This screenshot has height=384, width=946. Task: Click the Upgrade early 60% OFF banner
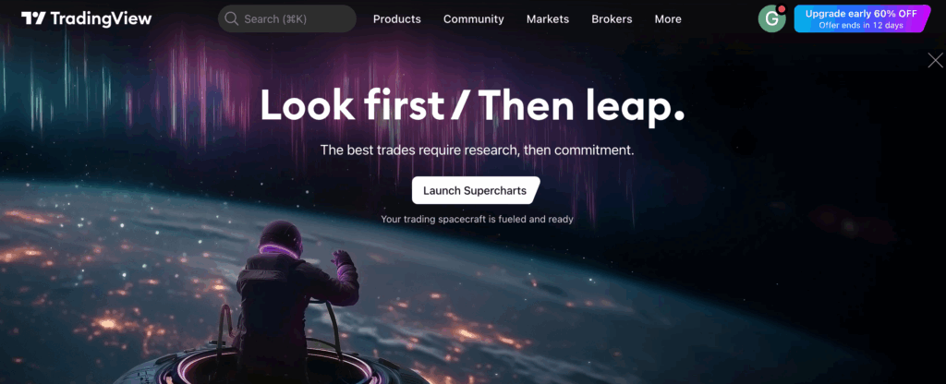point(862,18)
